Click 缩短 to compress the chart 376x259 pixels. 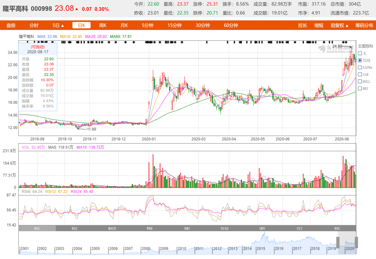(319, 25)
